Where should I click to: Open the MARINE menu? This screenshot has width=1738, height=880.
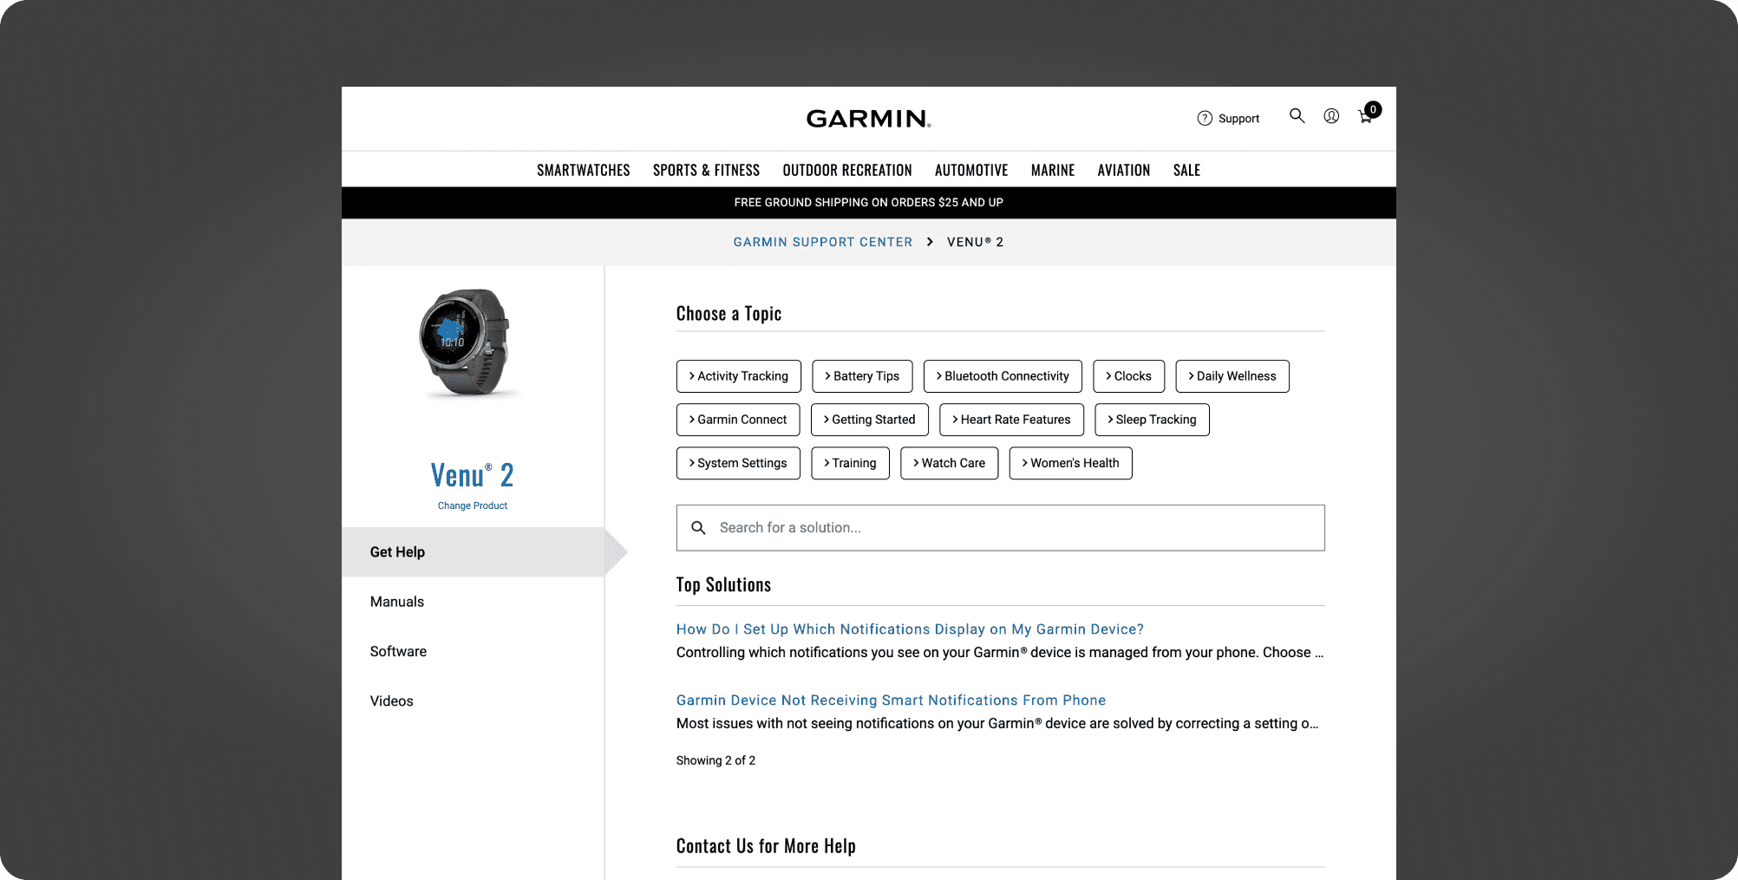[1053, 171]
